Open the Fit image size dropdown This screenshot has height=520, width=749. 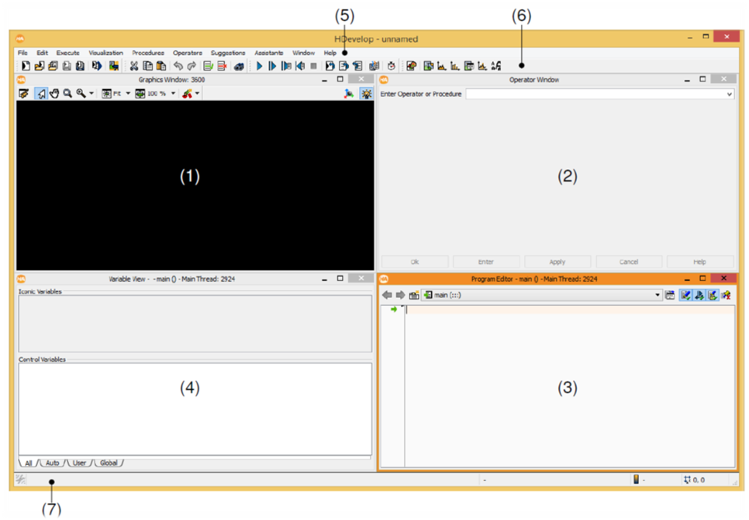[127, 94]
